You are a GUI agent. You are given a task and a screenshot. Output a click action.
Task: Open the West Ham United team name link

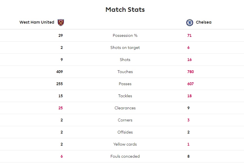[x=37, y=22]
